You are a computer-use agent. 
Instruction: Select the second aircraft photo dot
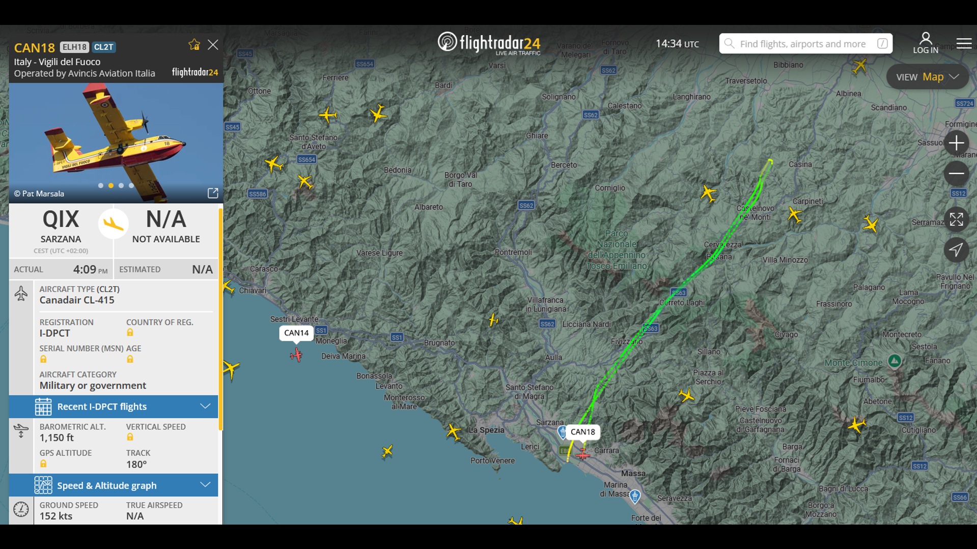(x=111, y=186)
